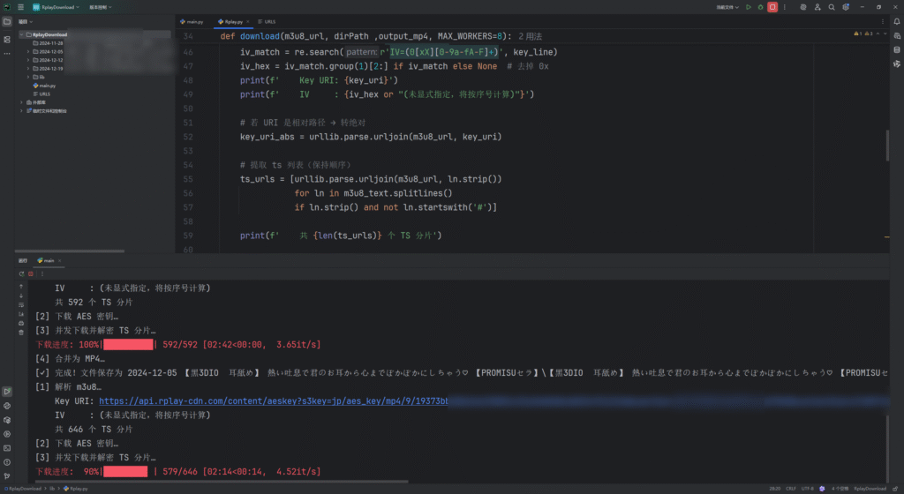The height and width of the screenshot is (494, 904).
Task: Expand Scratches and Consoles node
Action: [x=22, y=110]
